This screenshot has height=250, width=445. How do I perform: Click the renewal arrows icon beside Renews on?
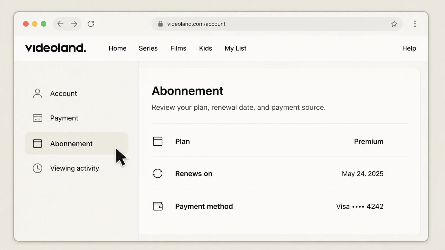158,174
